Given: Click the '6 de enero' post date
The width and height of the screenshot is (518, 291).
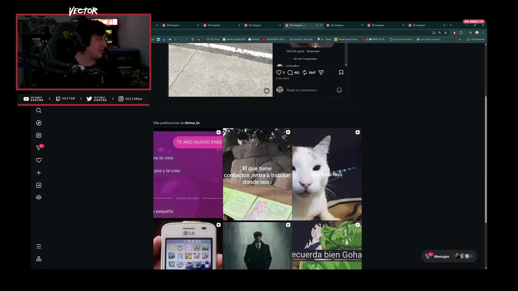Looking at the screenshot, I should (283, 78).
